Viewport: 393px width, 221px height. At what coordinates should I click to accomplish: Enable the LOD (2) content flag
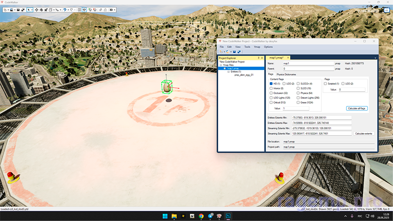pos(284,83)
